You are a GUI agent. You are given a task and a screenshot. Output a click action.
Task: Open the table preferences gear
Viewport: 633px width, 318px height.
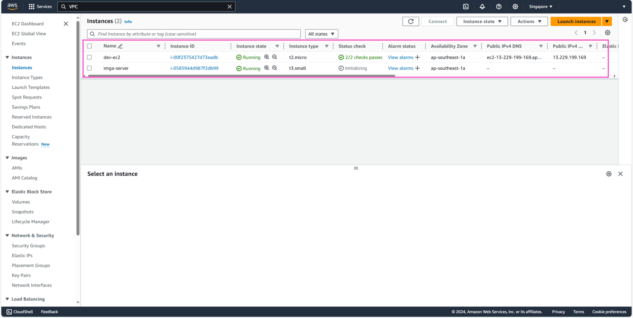[608, 33]
